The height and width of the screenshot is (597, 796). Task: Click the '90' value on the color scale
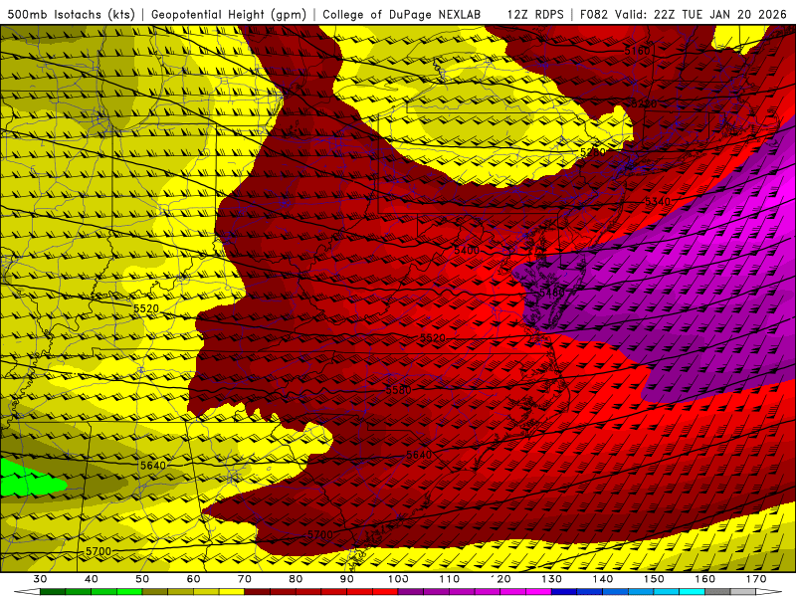tap(346, 579)
